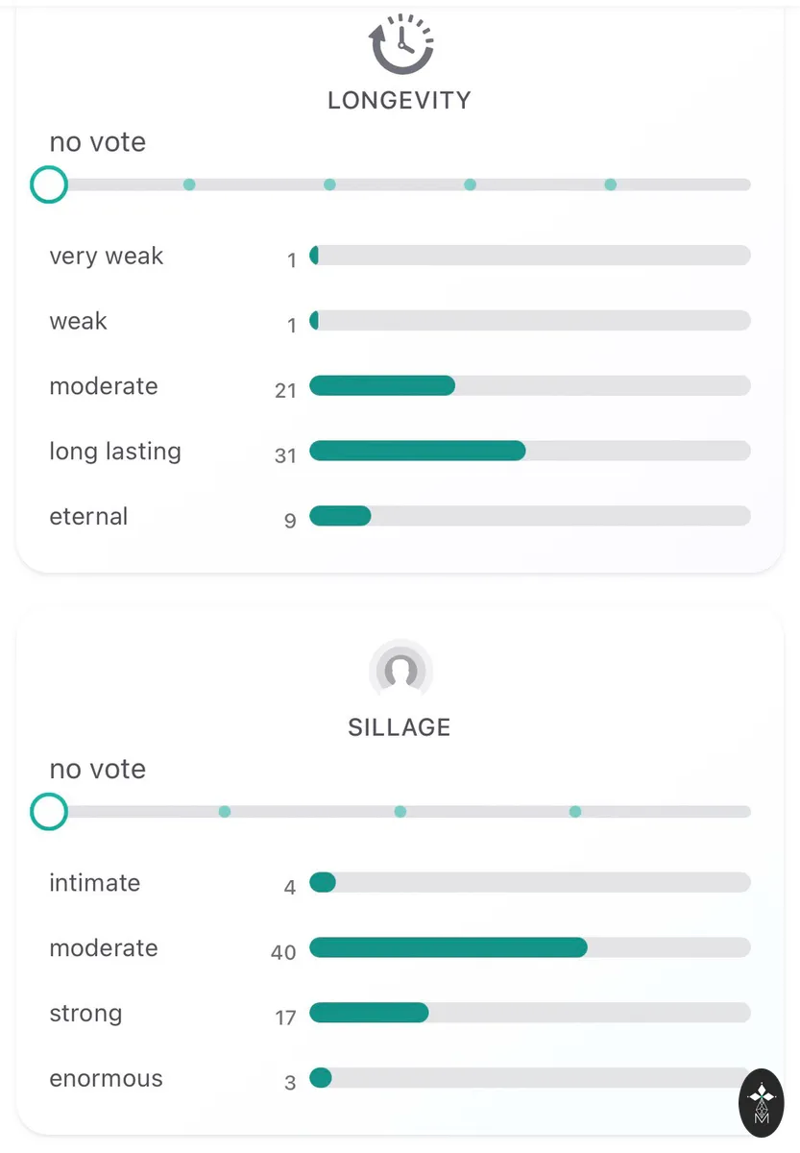The height and width of the screenshot is (1153, 800).
Task: Set Longevity slider to fifth dot
Action: pyautogui.click(x=610, y=184)
